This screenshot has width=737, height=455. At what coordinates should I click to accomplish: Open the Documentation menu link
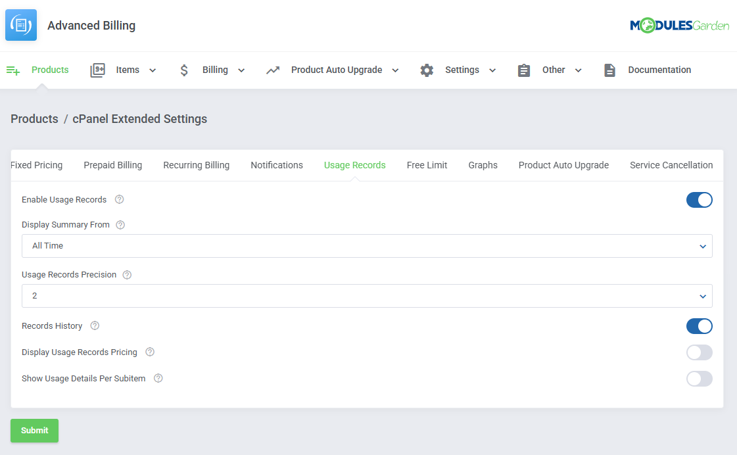(659, 70)
